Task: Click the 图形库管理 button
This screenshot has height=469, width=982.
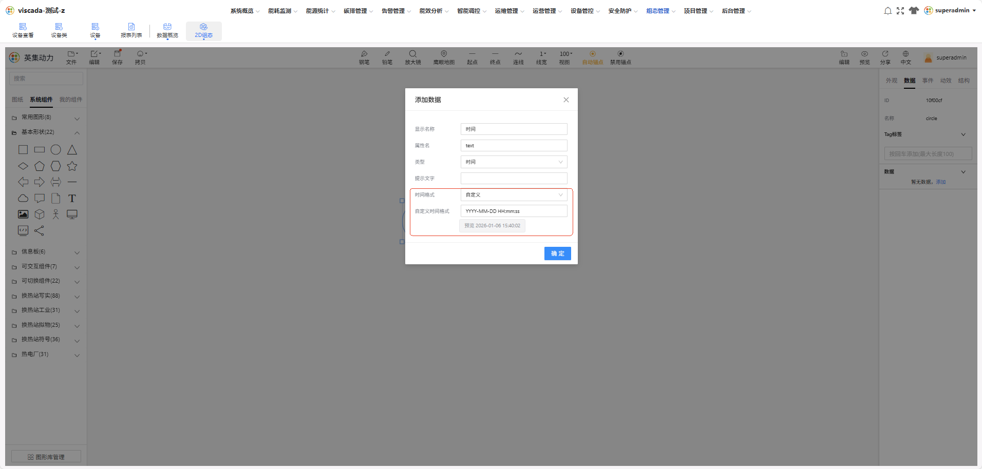Action: (x=46, y=457)
